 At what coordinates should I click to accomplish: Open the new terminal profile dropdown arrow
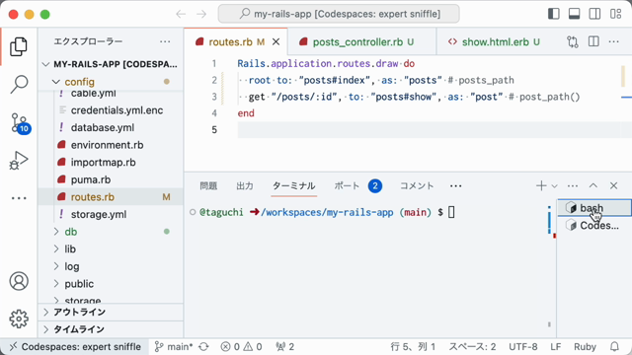tap(555, 186)
